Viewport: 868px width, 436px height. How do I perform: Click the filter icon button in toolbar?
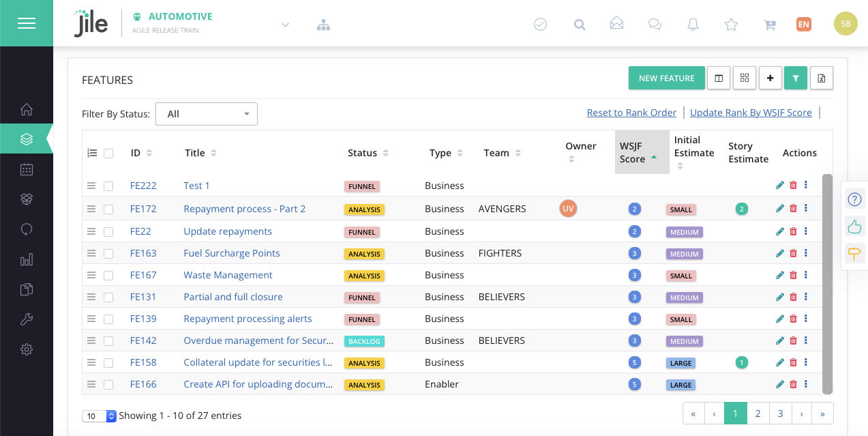tap(795, 78)
